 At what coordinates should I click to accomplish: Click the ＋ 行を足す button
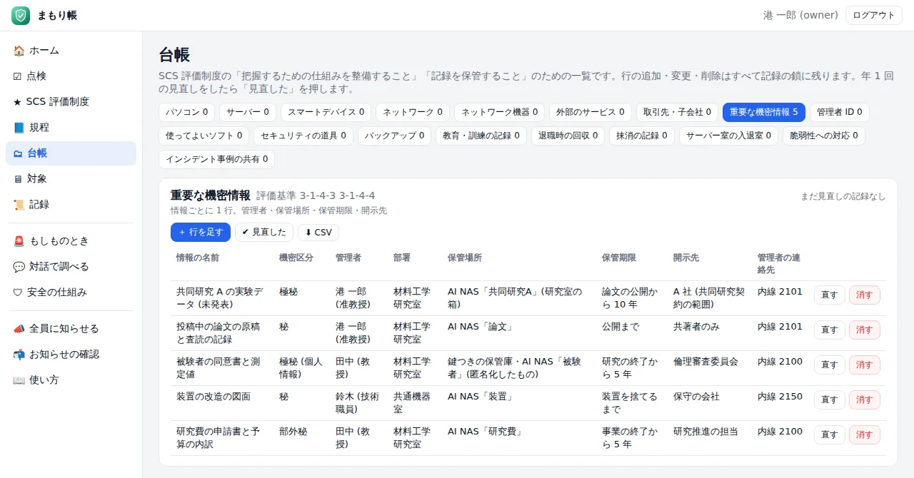(x=201, y=233)
